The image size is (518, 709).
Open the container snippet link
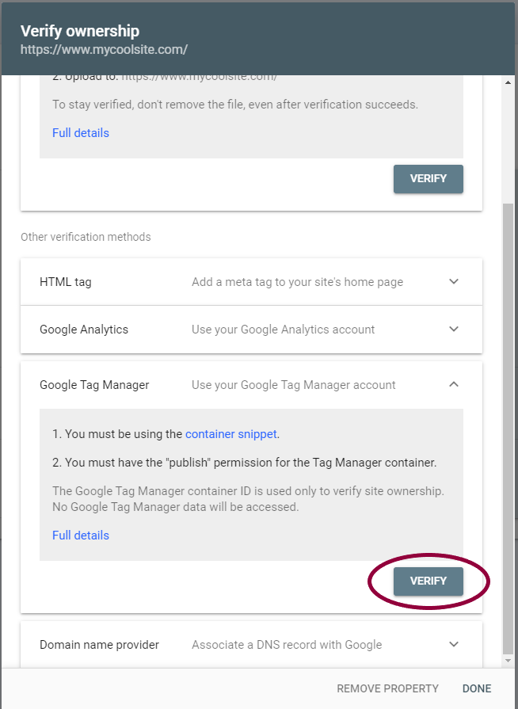[x=231, y=434]
